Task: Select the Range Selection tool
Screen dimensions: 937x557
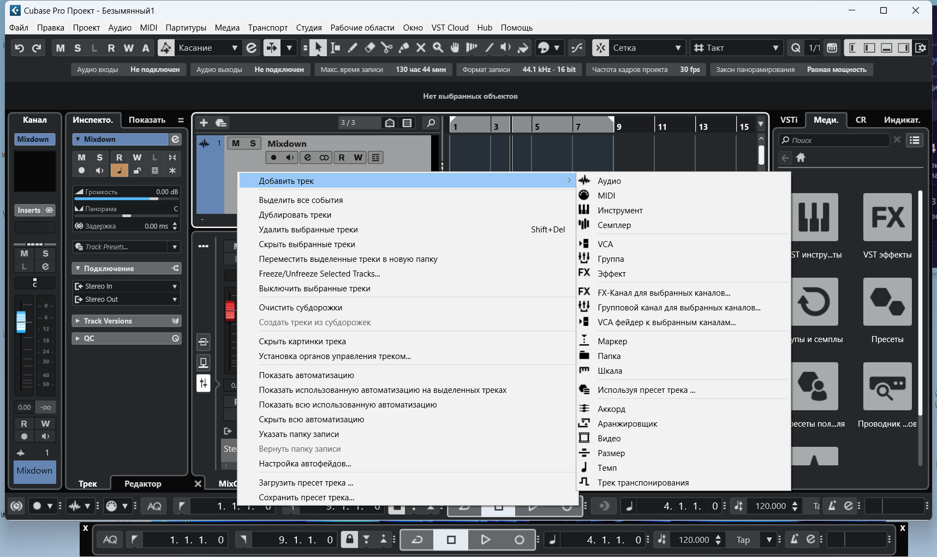Action: (335, 48)
